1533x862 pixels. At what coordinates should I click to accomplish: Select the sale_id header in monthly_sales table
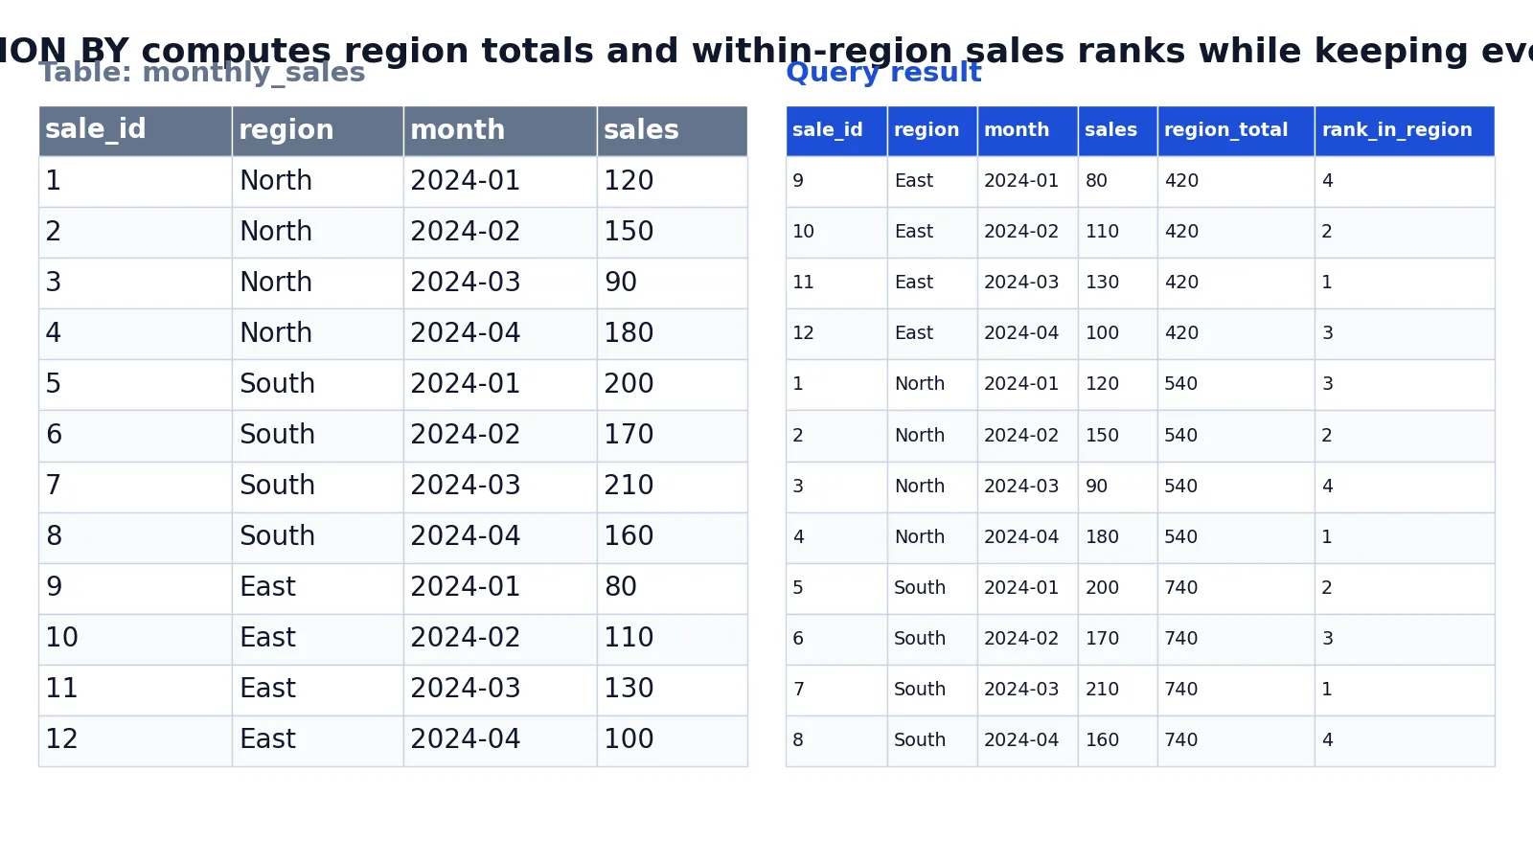coord(135,131)
